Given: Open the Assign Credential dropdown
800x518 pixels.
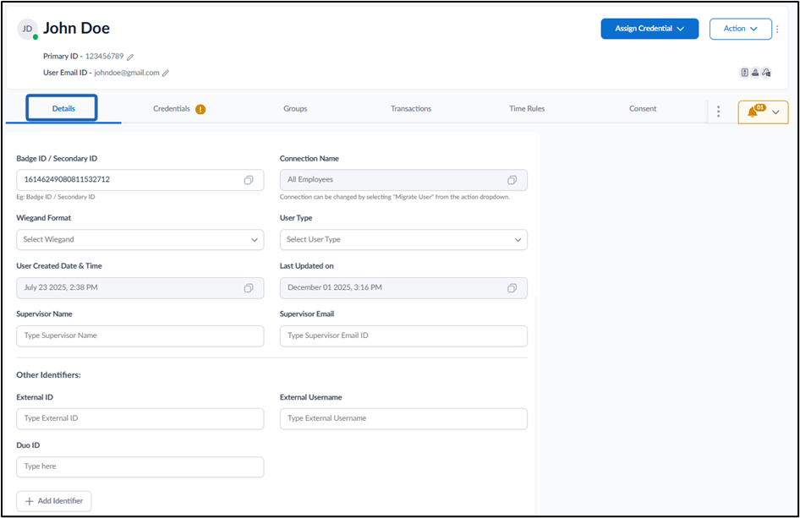Looking at the screenshot, I should [649, 29].
